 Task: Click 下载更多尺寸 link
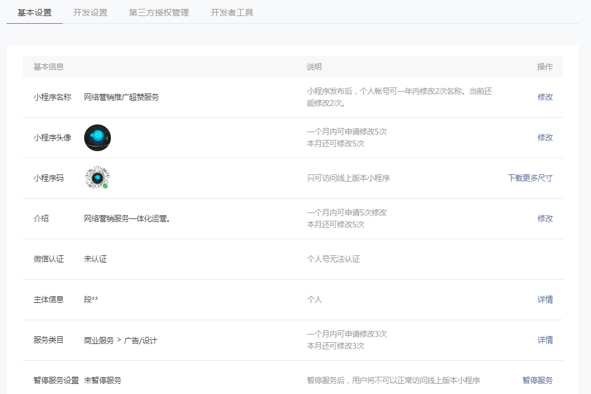pyautogui.click(x=530, y=178)
